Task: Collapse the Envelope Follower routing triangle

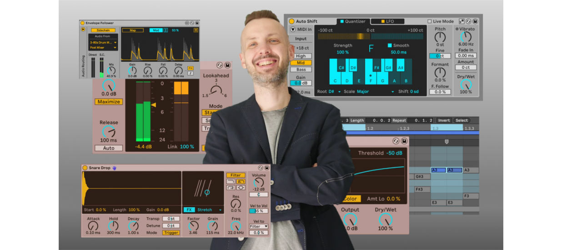Action: pyautogui.click(x=83, y=29)
